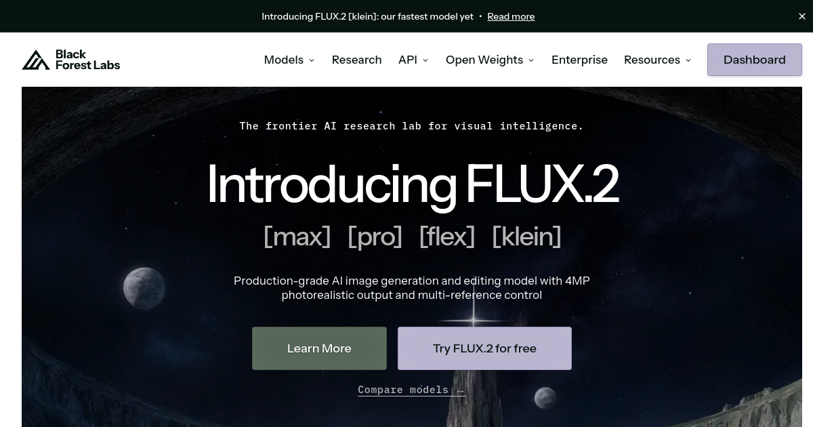Click the arrow icon beside Compare models
813x427 pixels.
point(461,390)
